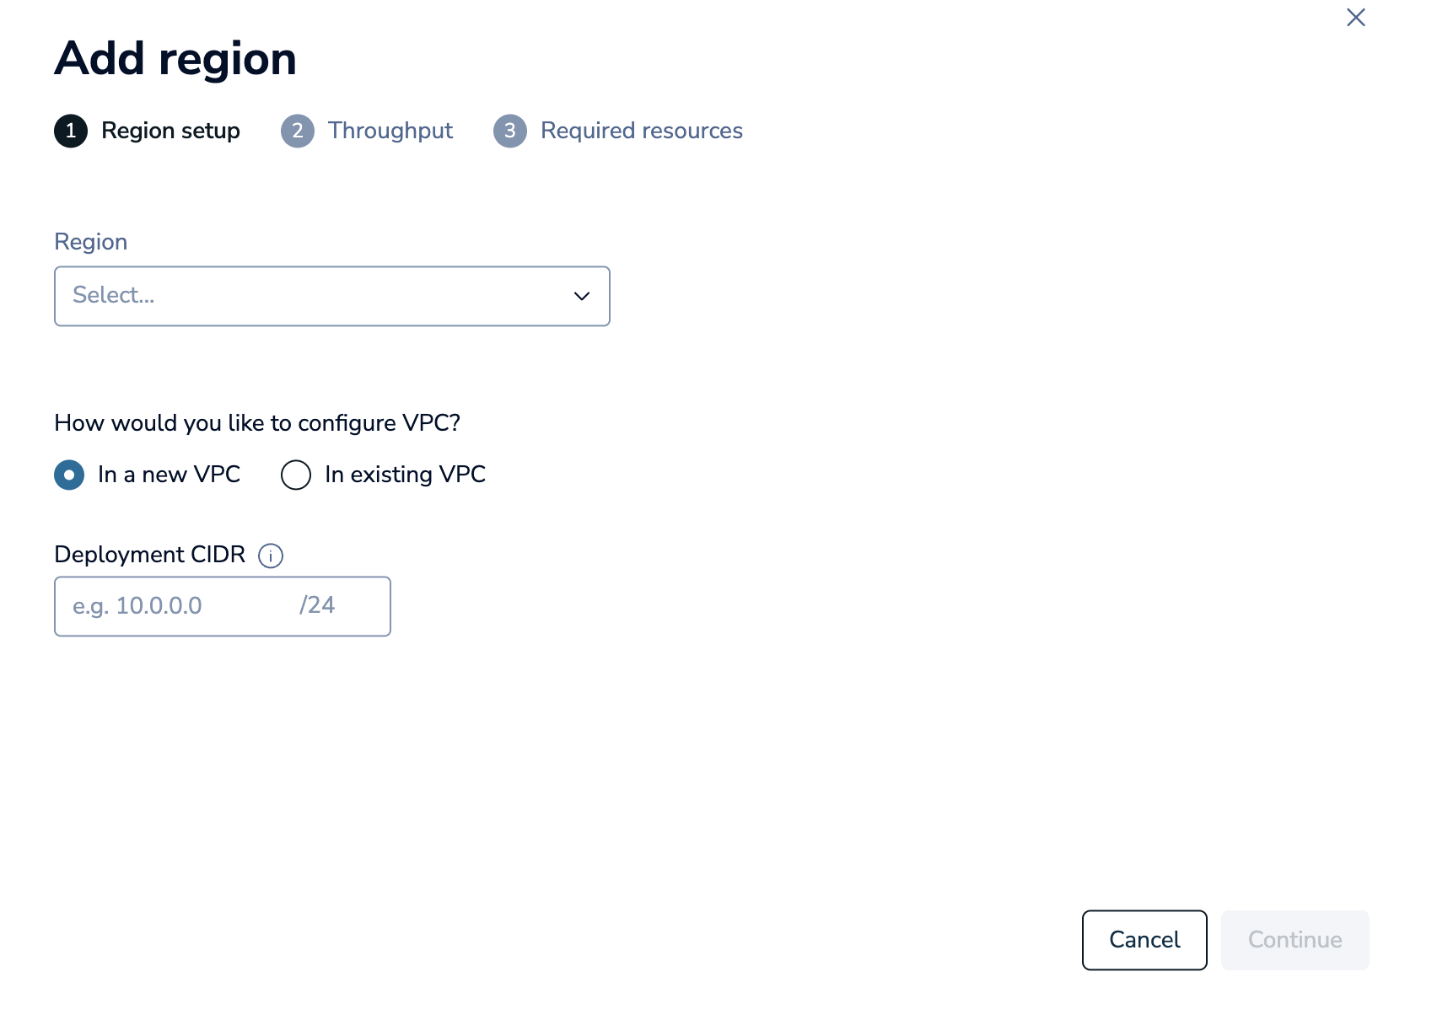1432x1020 pixels.
Task: Click the step 3 circle icon
Action: pyautogui.click(x=510, y=131)
